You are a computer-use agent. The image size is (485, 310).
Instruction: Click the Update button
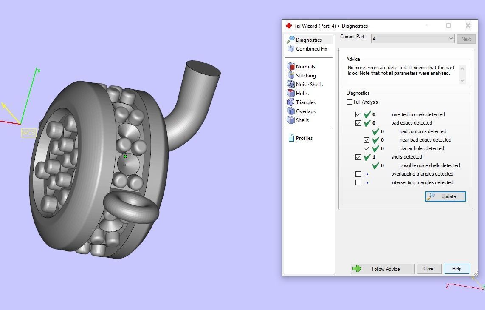pos(446,196)
